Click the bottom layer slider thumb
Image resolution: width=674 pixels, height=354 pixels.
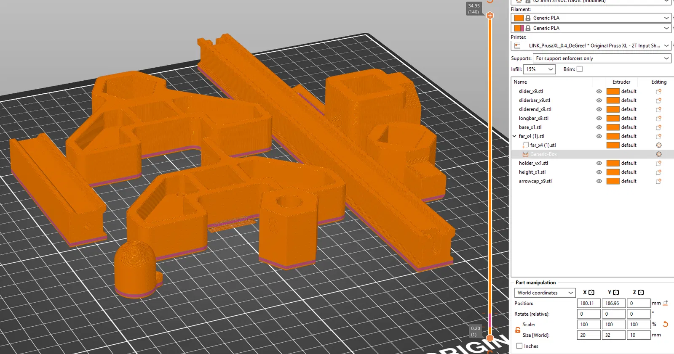[x=490, y=338]
